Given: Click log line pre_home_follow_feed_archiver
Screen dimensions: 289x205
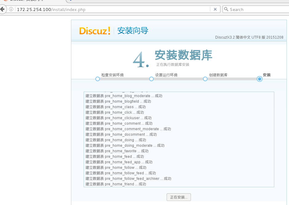Looking at the screenshot, I should coord(128,179).
